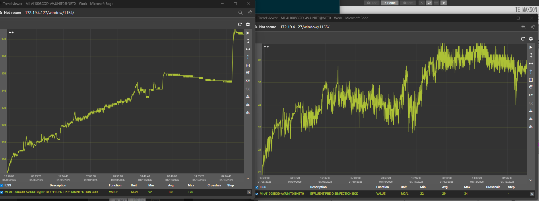Click the play button in COD trend toolbar
This screenshot has height=201, width=539.
[248, 33]
